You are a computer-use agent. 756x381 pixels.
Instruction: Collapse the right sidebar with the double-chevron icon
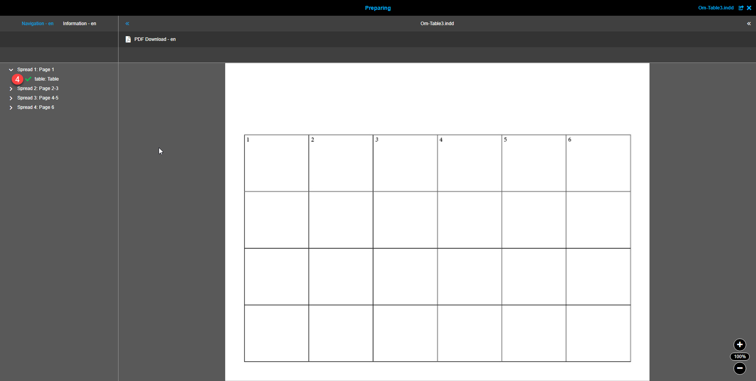point(749,24)
